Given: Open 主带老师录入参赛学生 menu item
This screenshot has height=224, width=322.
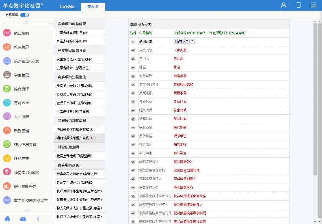Looking at the screenshot, I should pyautogui.click(x=80, y=68).
